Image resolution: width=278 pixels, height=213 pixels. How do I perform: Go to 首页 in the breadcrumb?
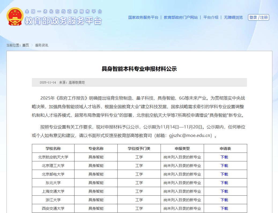click(x=25, y=45)
